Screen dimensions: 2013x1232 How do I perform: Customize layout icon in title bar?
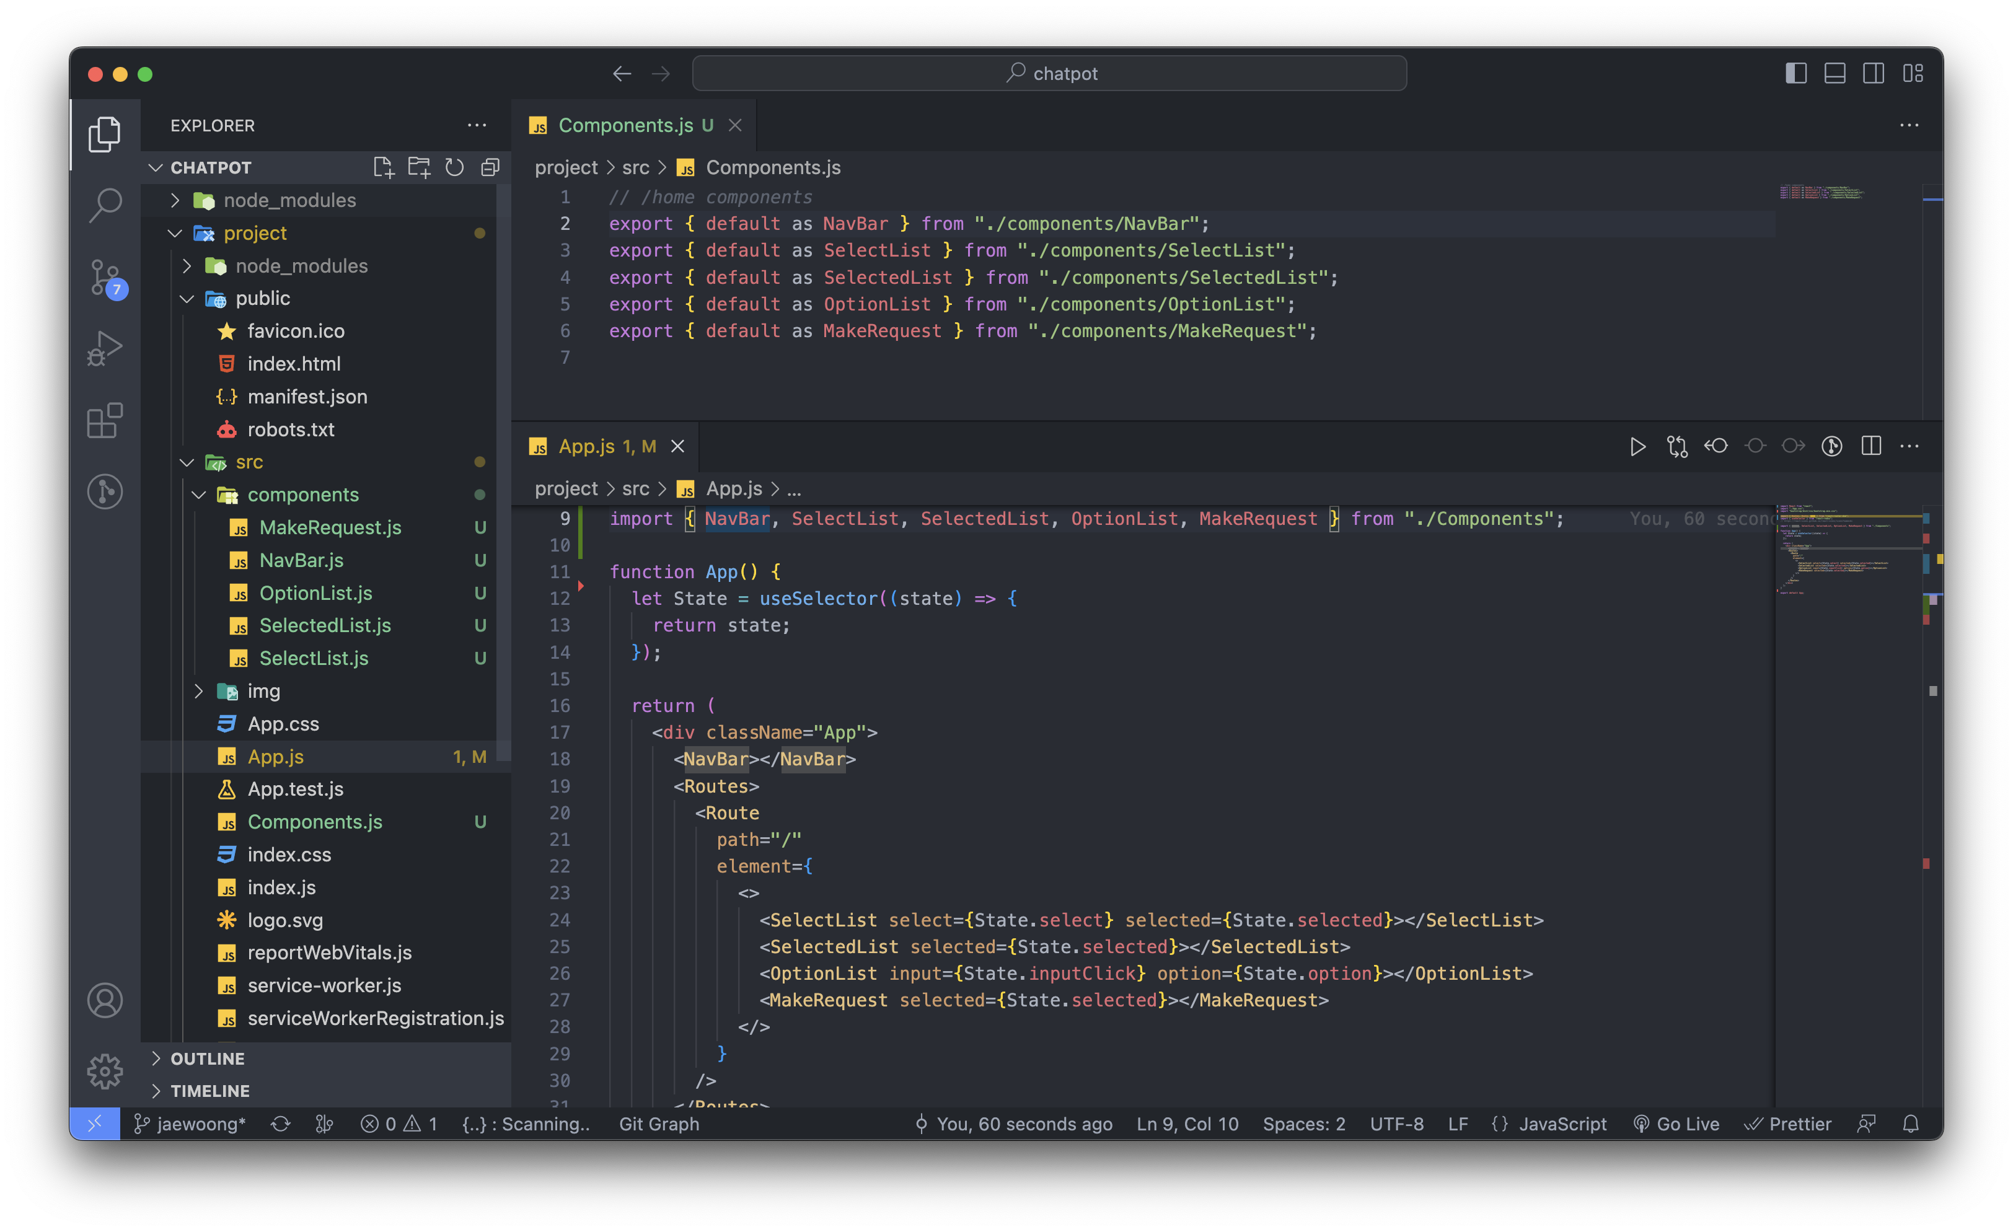coord(1913,74)
